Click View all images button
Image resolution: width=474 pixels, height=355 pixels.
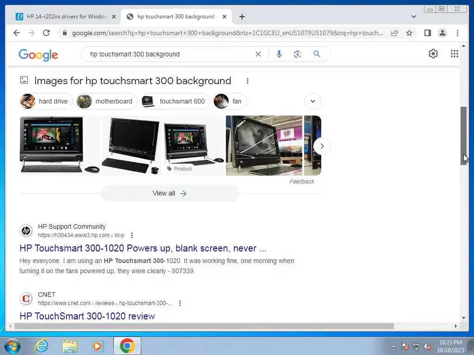(170, 194)
